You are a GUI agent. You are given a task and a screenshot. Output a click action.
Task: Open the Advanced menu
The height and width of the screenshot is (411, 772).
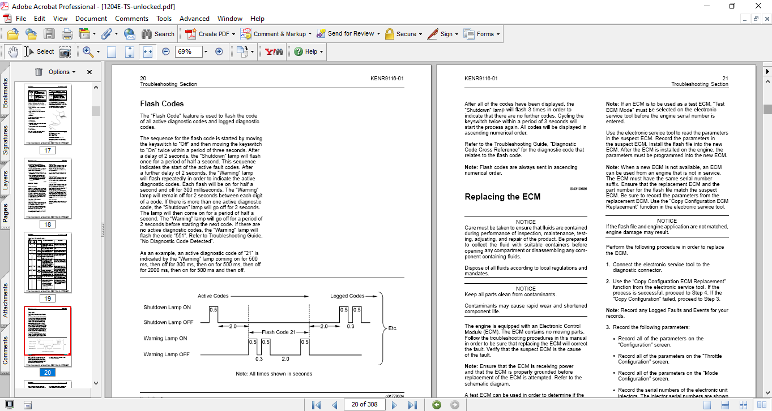194,19
